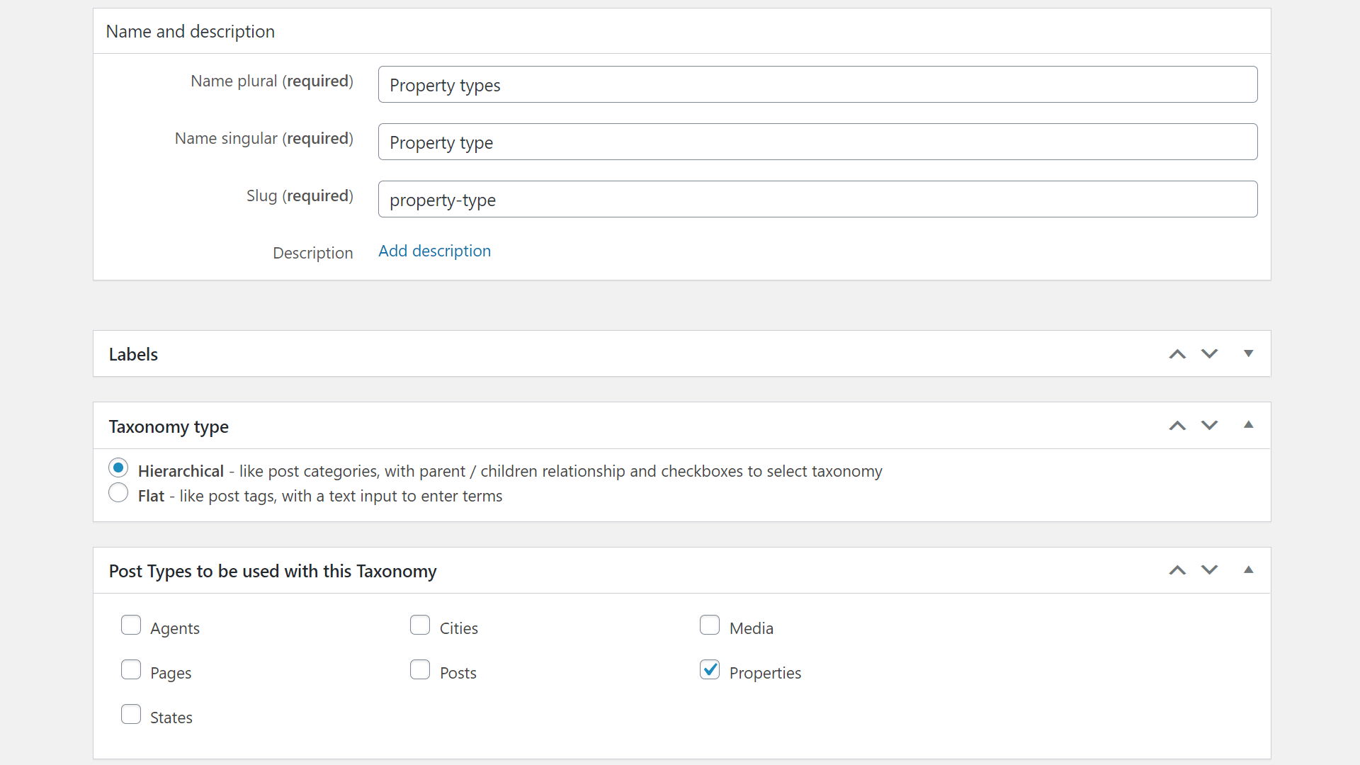Viewport: 1360px width, 765px height.
Task: Move the Taxonomy type panel up
Action: tap(1177, 426)
